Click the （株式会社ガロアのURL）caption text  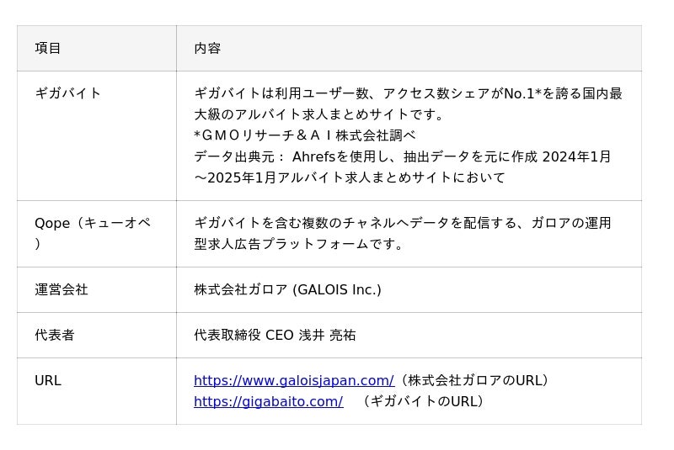coord(474,380)
